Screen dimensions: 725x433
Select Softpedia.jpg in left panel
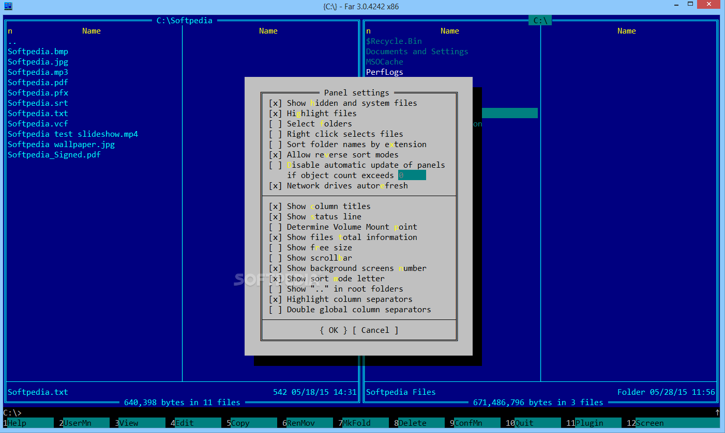(38, 62)
